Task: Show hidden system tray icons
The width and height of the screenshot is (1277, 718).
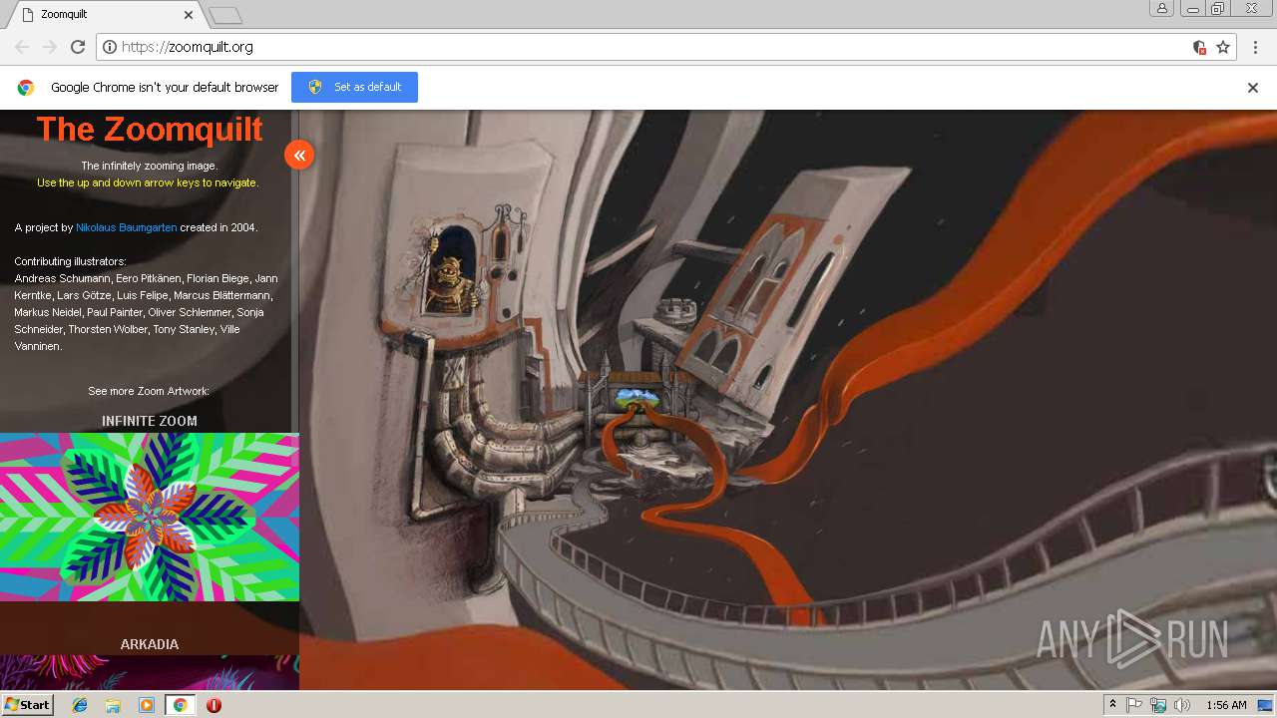Action: tap(1112, 705)
